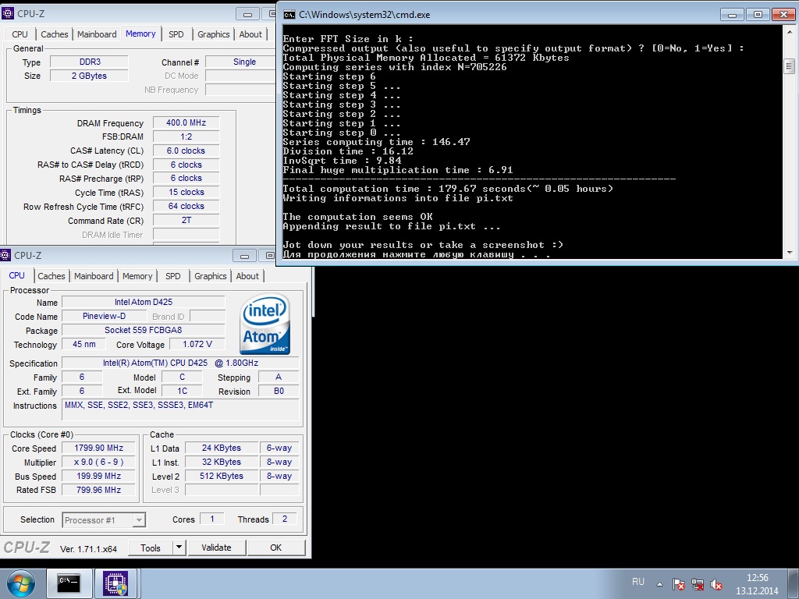Click the Threads value 2
The width and height of the screenshot is (799, 599).
coord(284,519)
